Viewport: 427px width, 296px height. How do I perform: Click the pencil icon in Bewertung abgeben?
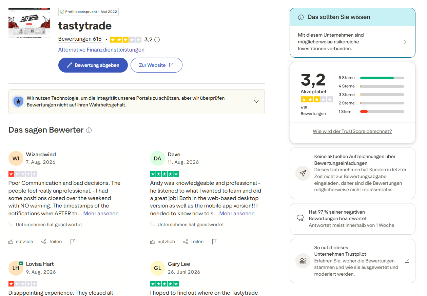pyautogui.click(x=70, y=65)
